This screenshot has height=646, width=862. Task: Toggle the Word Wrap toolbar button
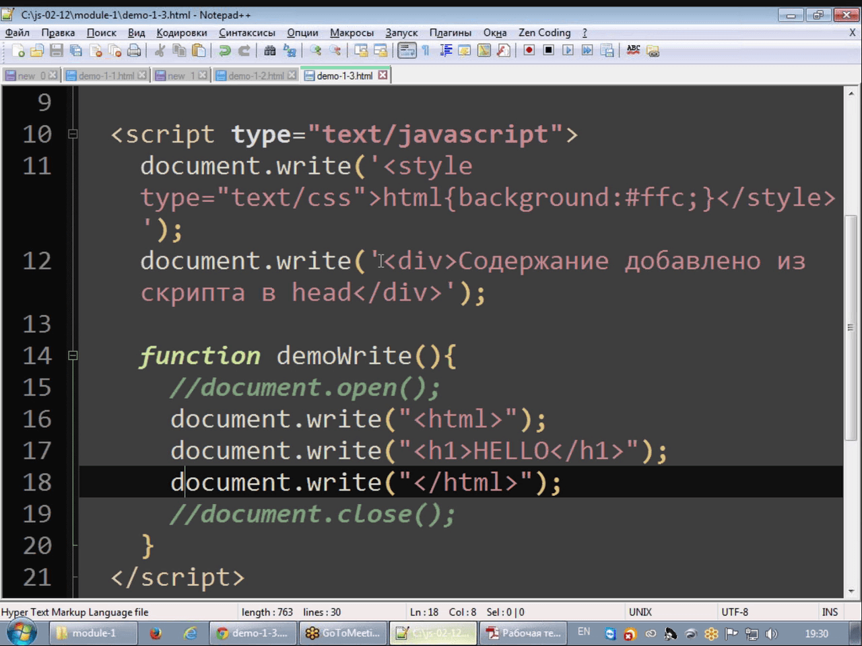pyautogui.click(x=407, y=50)
